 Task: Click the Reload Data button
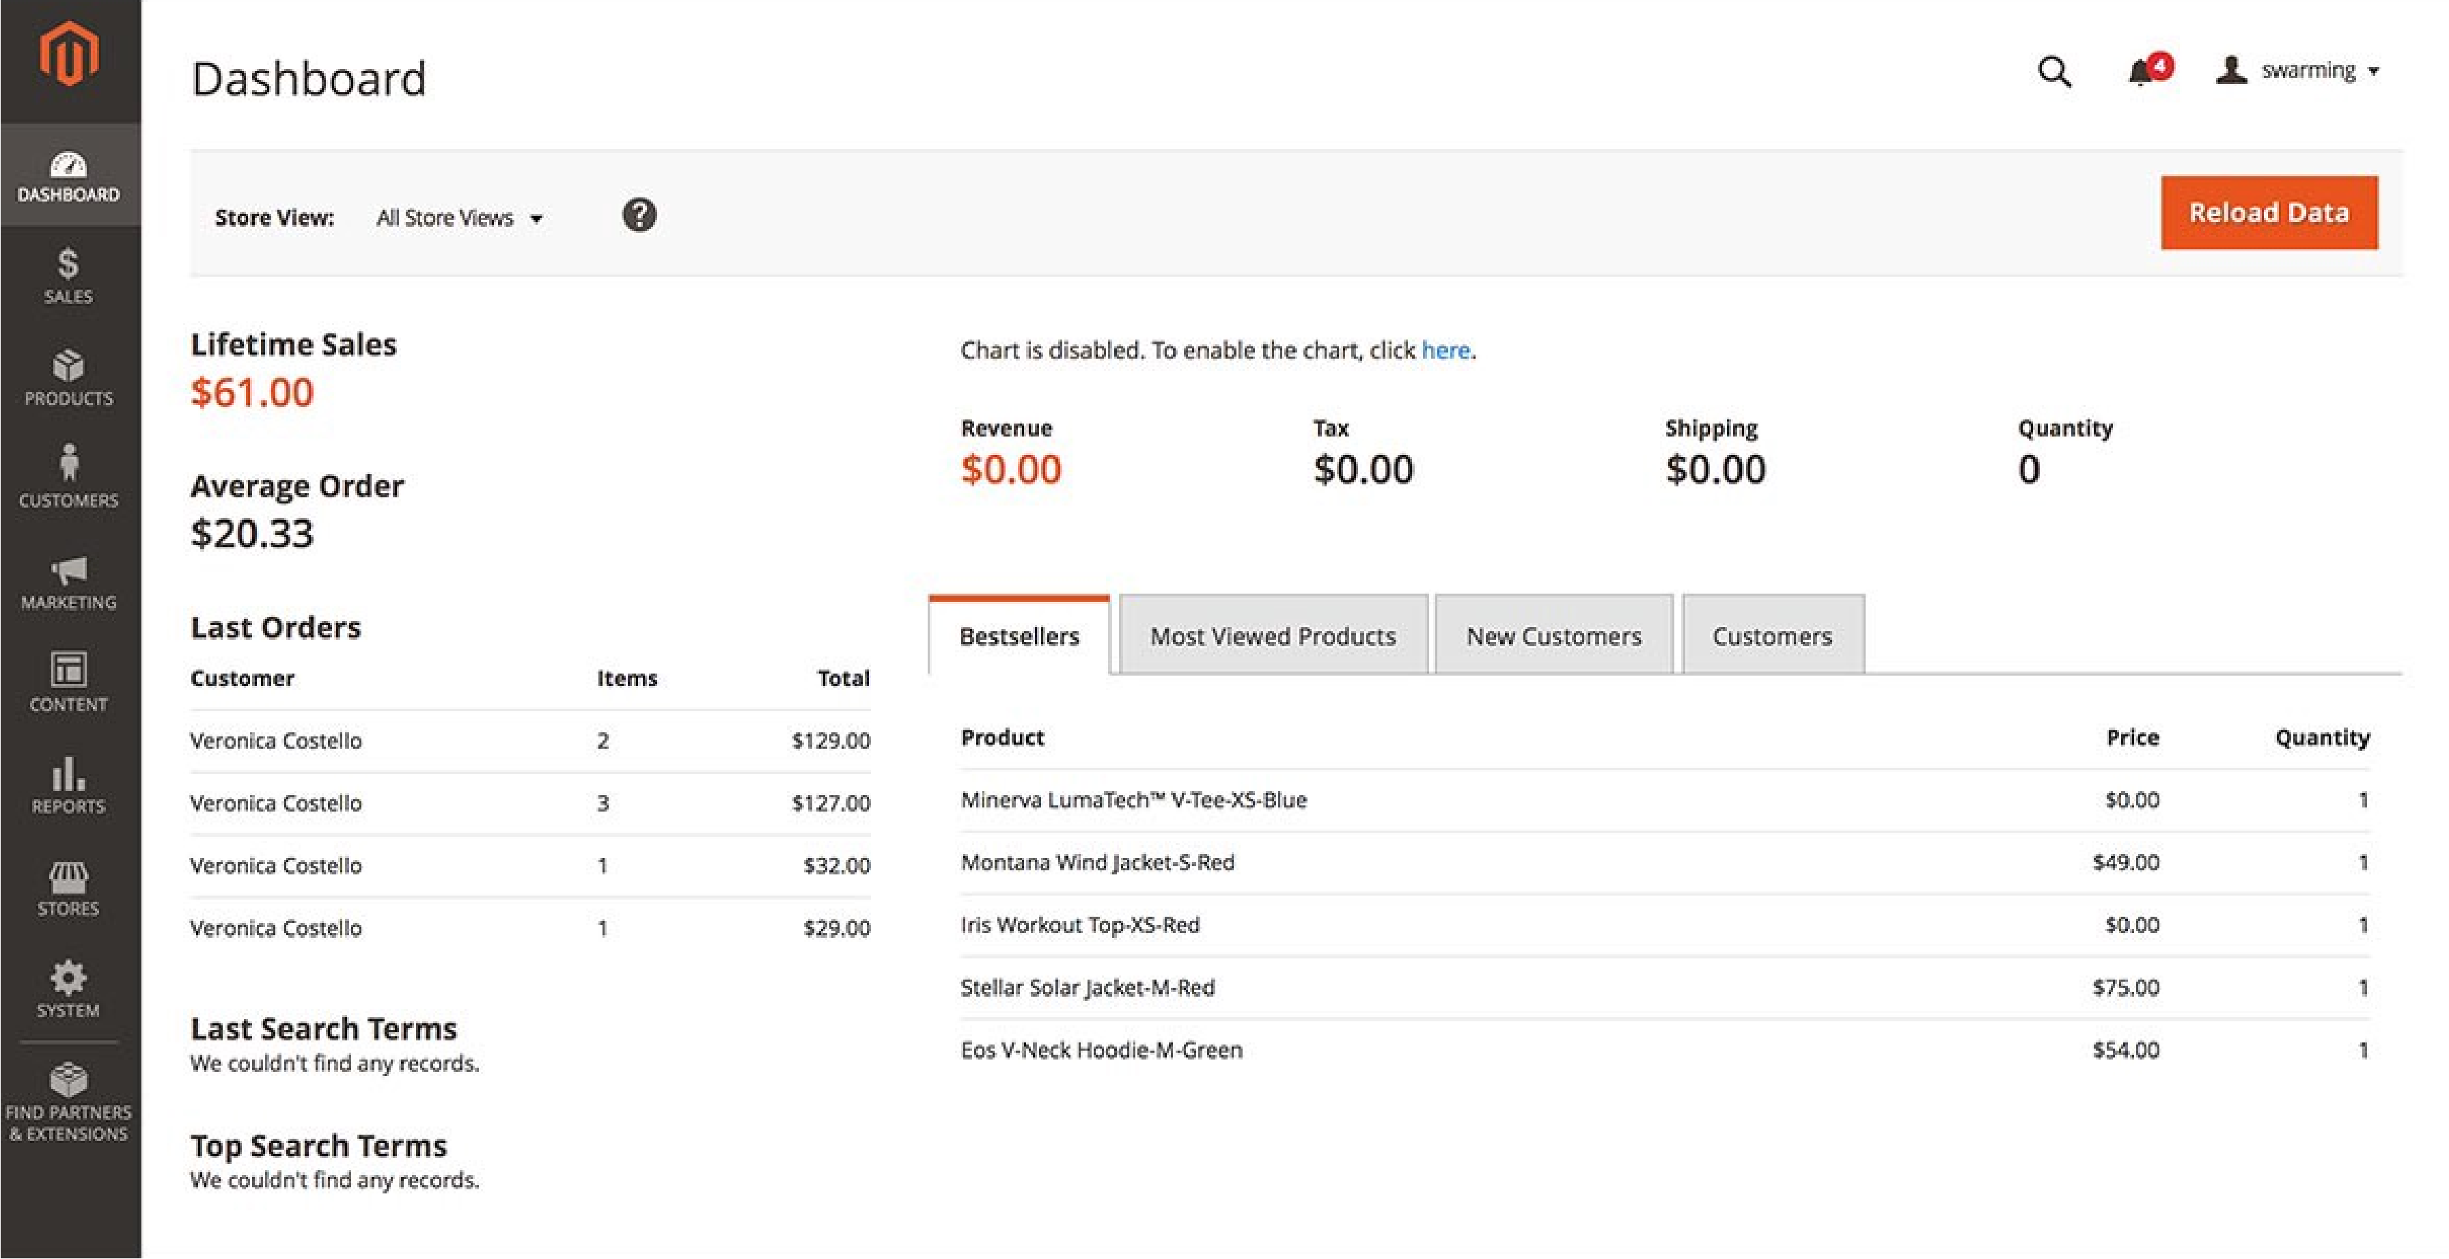pyautogui.click(x=2269, y=212)
